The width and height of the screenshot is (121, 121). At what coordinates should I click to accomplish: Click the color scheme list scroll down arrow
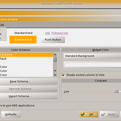(x=55, y=75)
